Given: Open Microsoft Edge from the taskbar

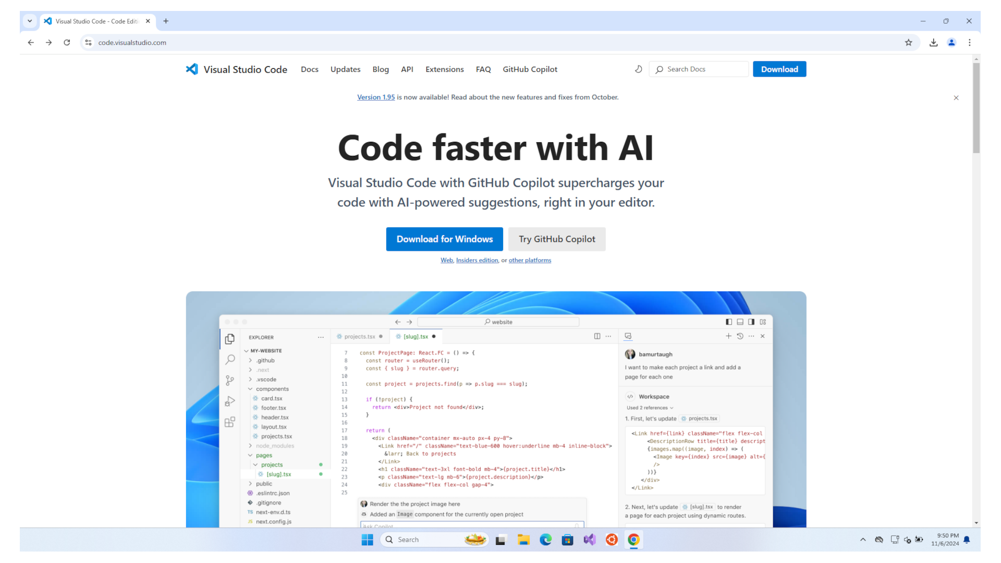Looking at the screenshot, I should click(545, 540).
